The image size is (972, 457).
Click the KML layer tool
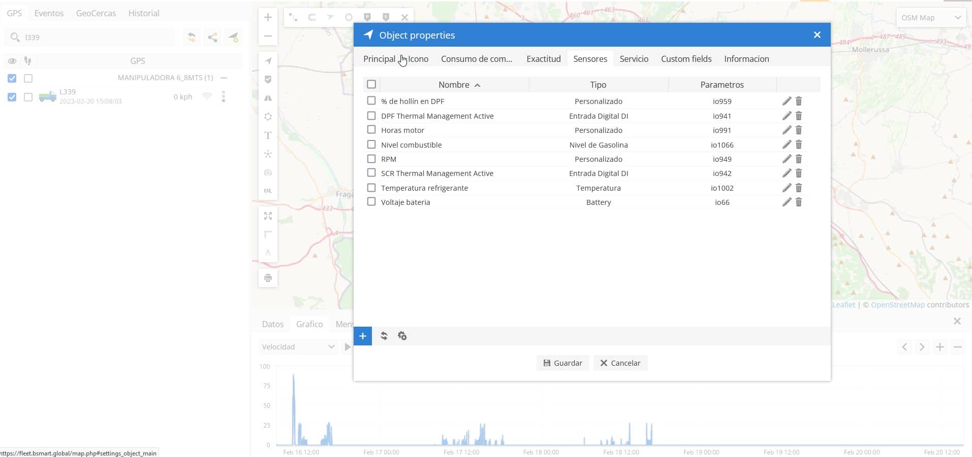[268, 191]
